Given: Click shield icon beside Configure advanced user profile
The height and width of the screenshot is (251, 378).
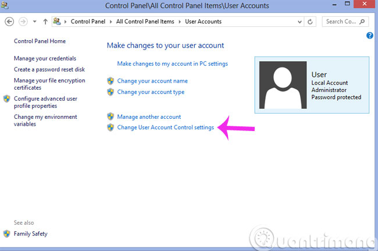Looking at the screenshot, I should [x=7, y=98].
